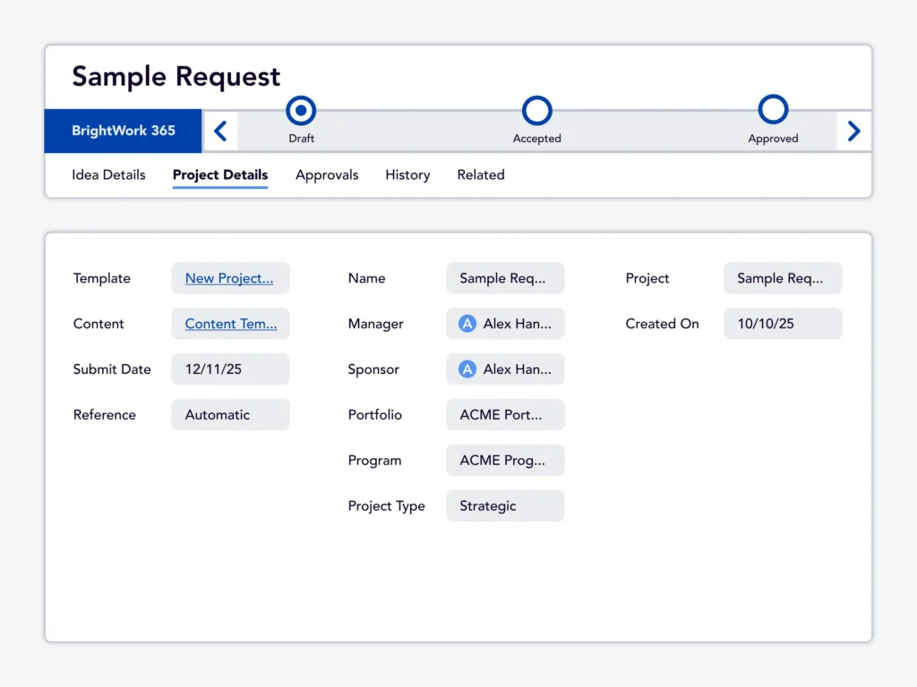Select the Draft stage circle
Screen dimensions: 917x687
[301, 110]
